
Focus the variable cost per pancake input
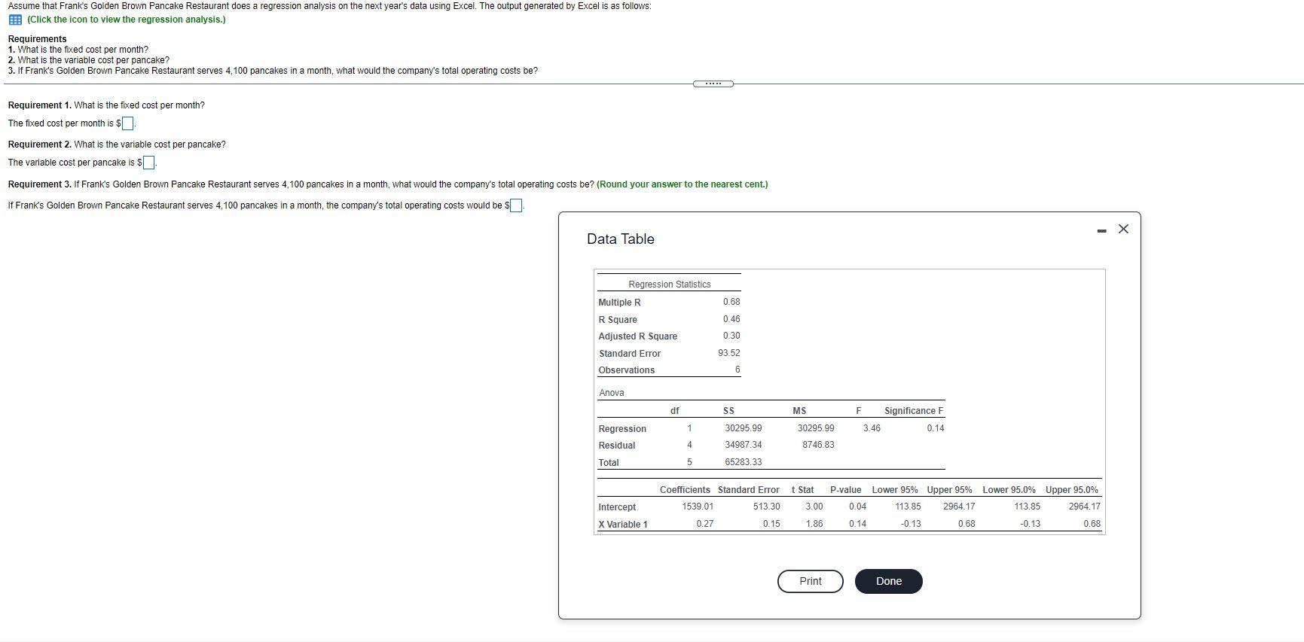[149, 163]
